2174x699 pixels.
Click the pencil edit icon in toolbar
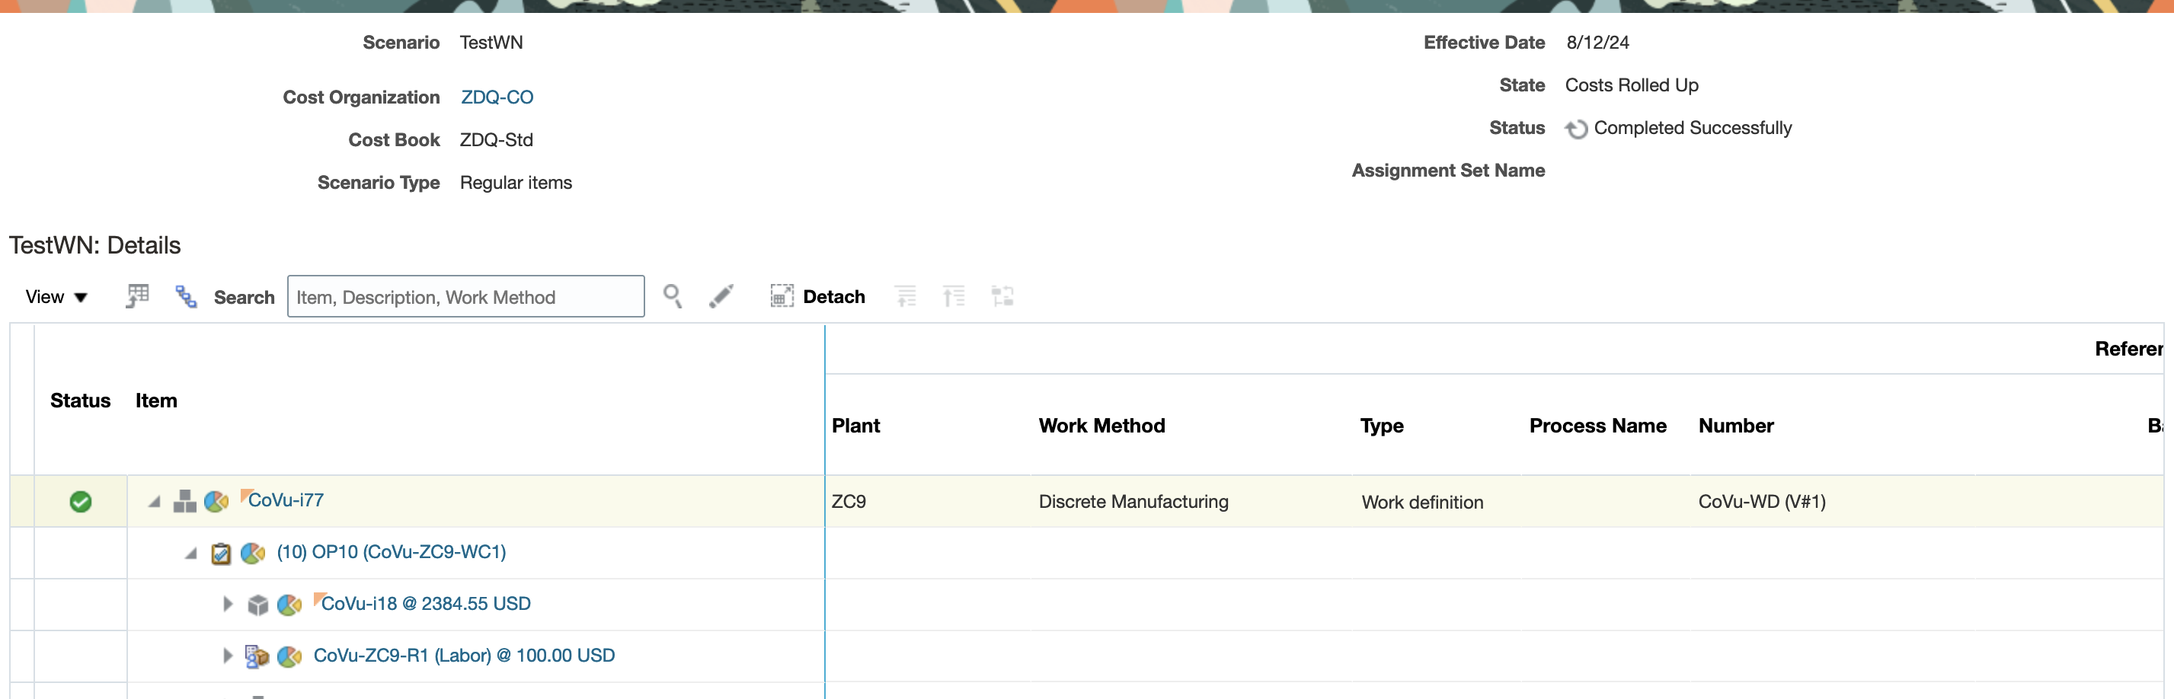click(721, 296)
